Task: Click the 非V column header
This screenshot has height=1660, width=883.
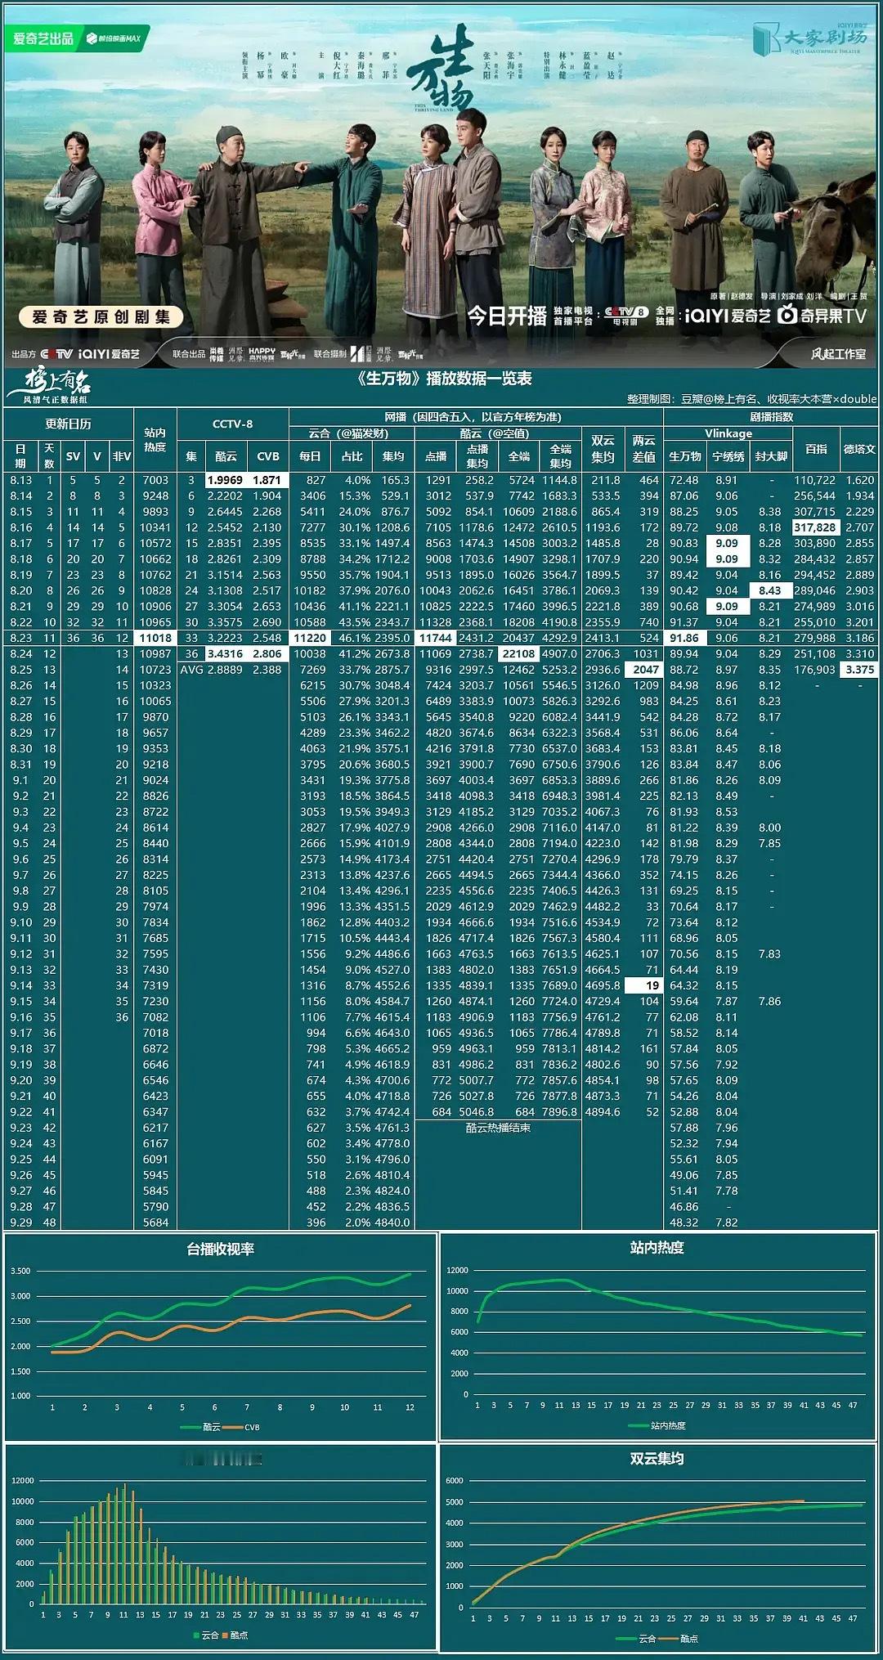Action: (121, 456)
